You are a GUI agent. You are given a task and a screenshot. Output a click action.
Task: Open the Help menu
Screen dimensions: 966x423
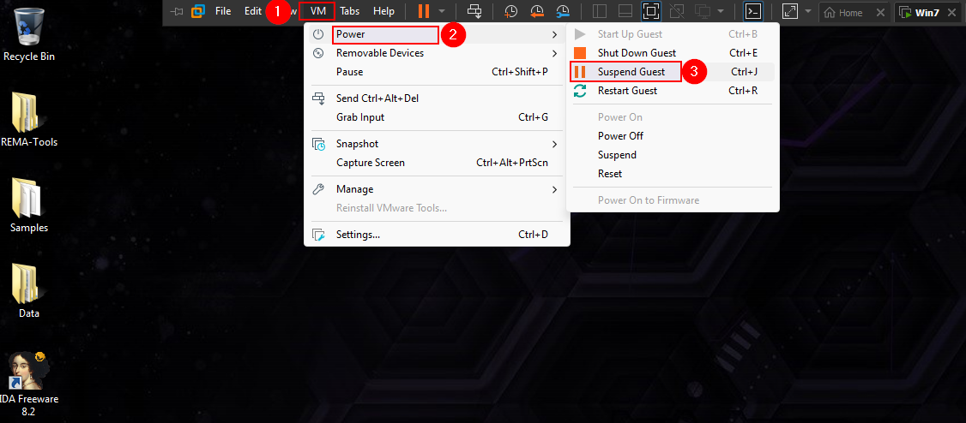click(383, 11)
